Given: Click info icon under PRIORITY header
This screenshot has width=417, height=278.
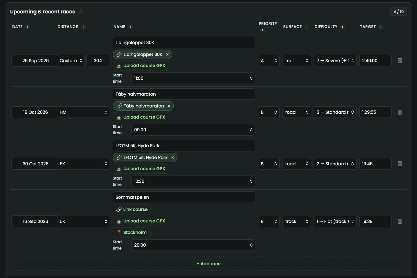Looking at the screenshot, I should pyautogui.click(x=262, y=30).
